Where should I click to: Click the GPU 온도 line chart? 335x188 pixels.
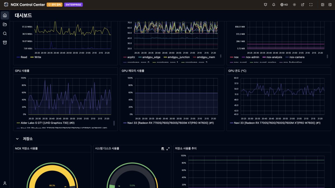point(283,96)
